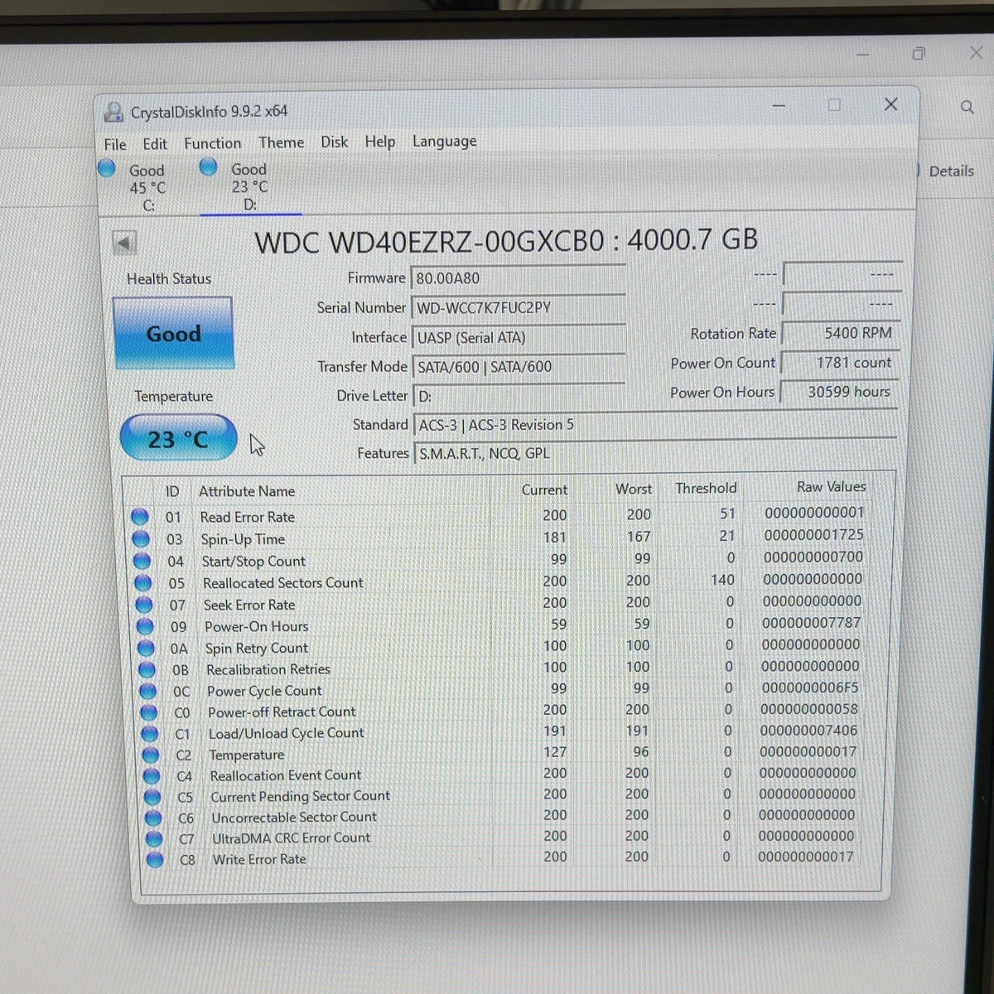Viewport: 994px width, 994px height.
Task: Click the Power On Hours value field
Action: tap(840, 392)
